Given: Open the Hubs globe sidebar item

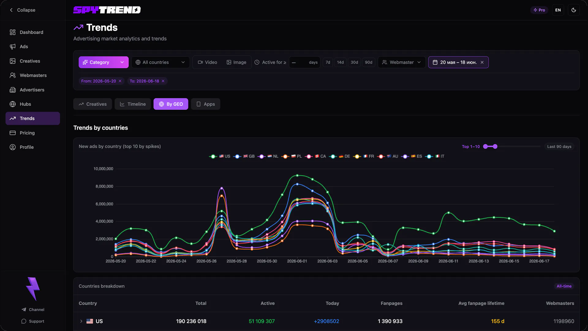Looking at the screenshot, I should pyautogui.click(x=32, y=104).
